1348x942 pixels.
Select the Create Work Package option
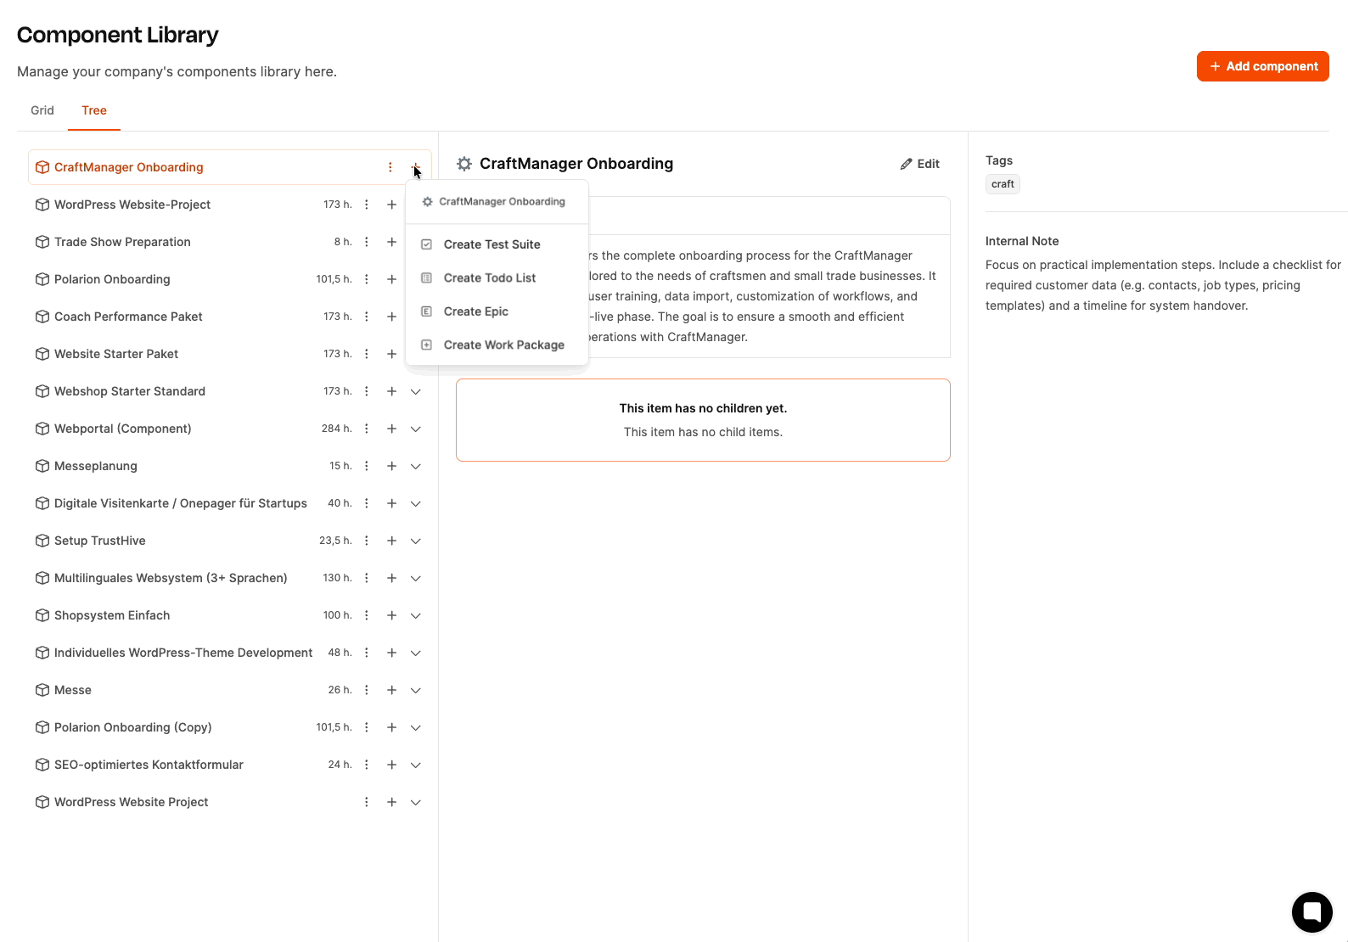[x=503, y=345]
